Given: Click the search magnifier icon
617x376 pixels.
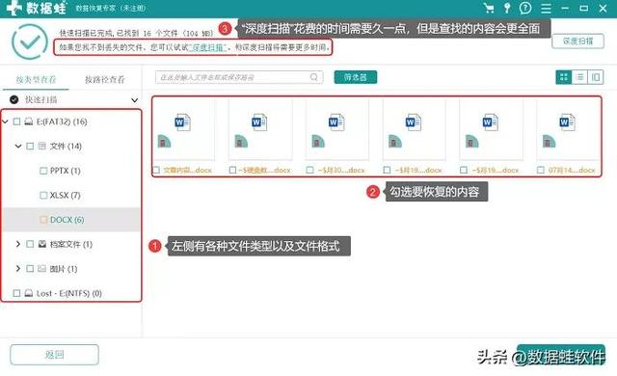Looking at the screenshot, I should (x=314, y=77).
